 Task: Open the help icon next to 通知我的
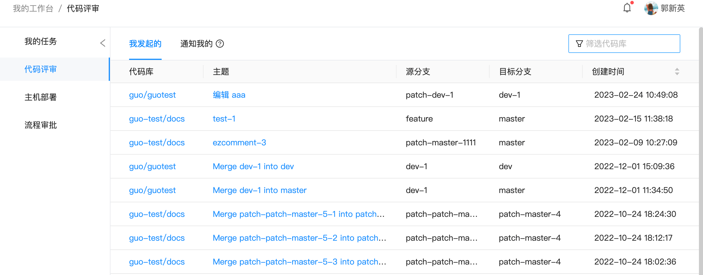pos(220,44)
